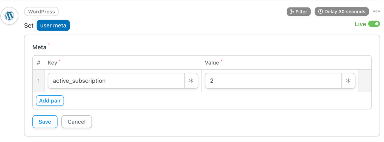384x142 pixels.
Task: Click the asterisk beside the Value field
Action: point(348,81)
